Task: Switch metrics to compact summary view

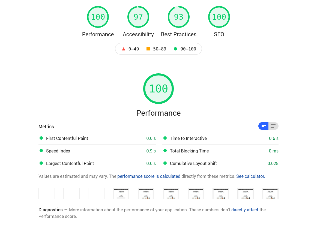Action: coord(264,126)
